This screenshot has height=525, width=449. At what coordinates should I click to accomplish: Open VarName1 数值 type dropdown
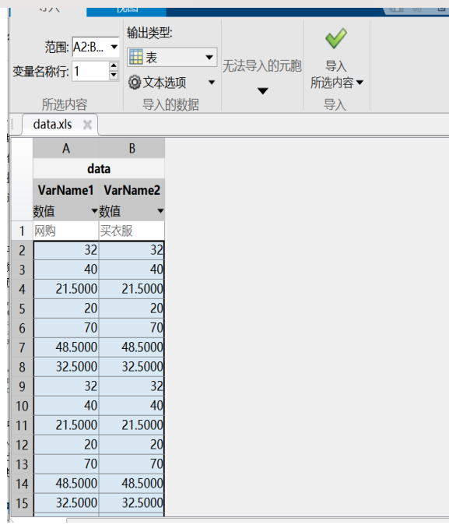(x=94, y=211)
